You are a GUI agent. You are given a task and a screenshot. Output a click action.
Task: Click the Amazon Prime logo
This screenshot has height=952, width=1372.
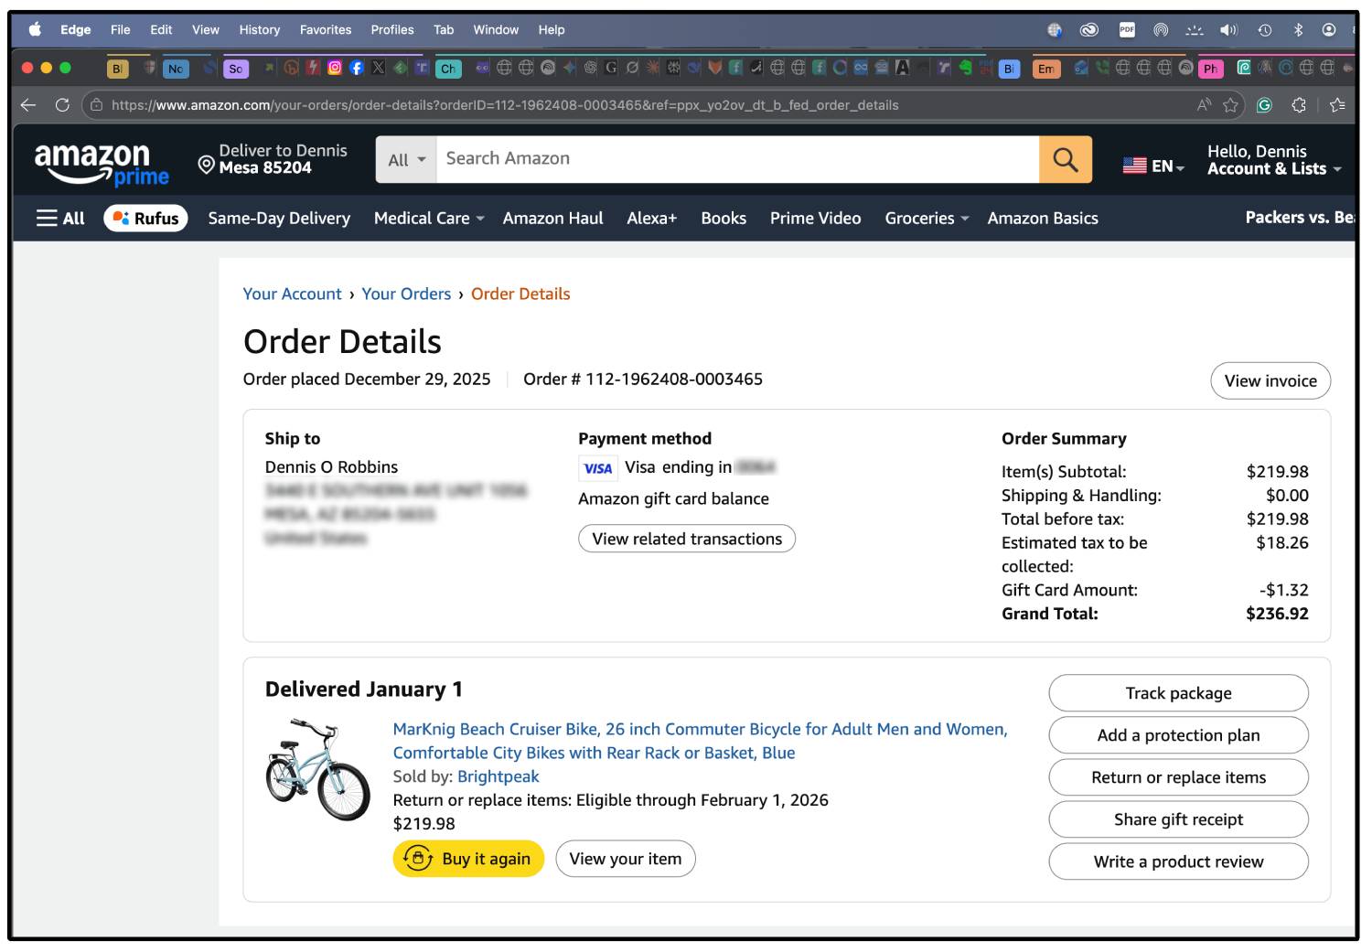[102, 161]
